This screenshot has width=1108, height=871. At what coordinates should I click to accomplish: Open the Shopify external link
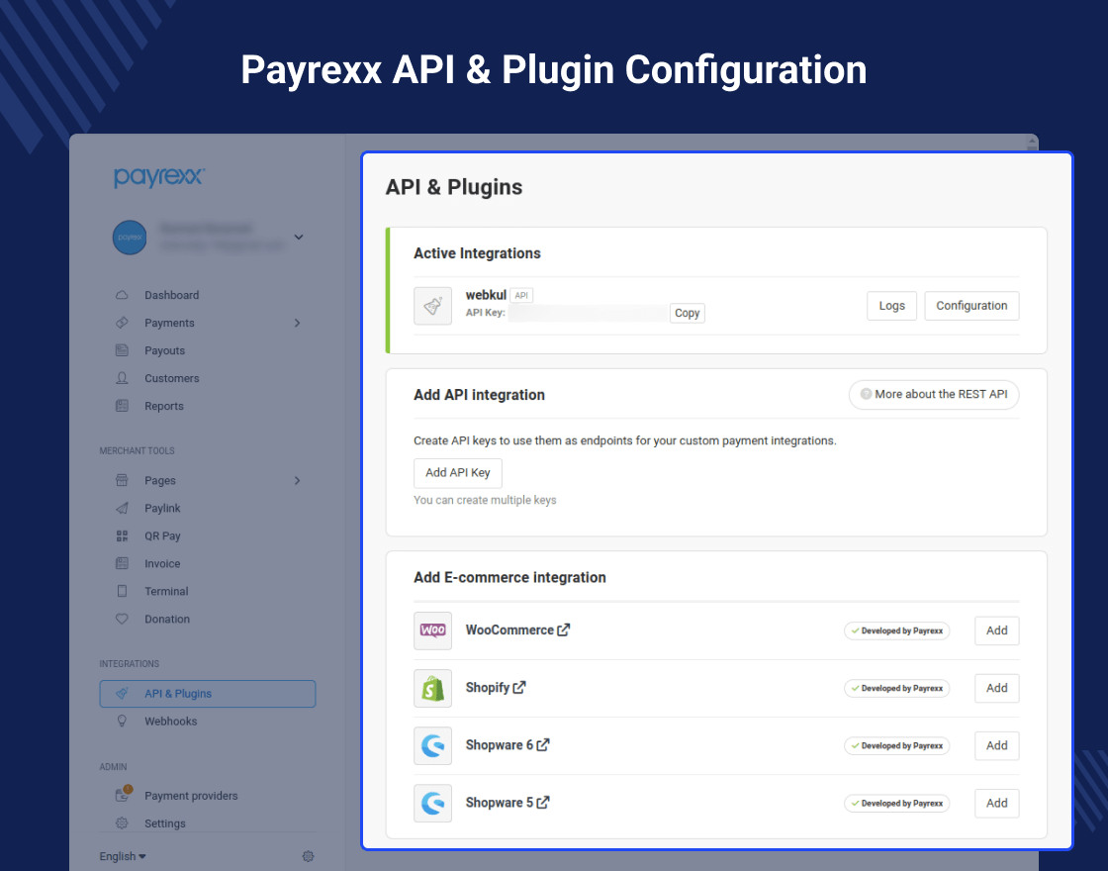coord(519,687)
